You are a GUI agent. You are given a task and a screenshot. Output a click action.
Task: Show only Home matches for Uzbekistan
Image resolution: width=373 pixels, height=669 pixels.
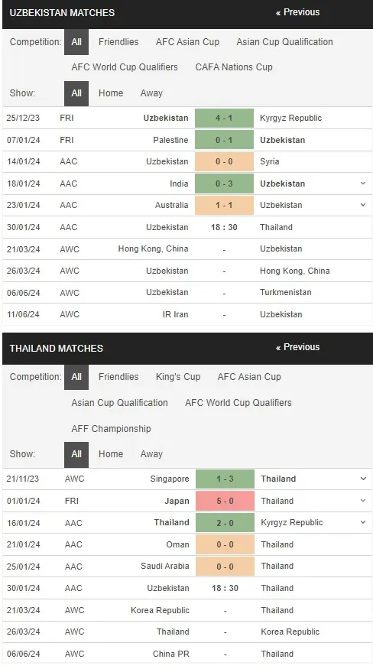(111, 93)
